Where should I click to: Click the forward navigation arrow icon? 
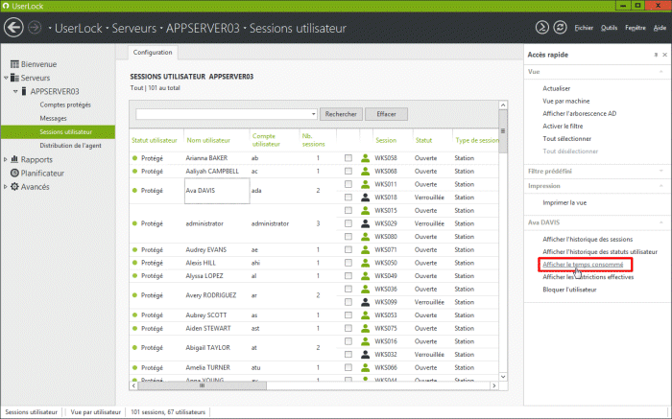35,28
